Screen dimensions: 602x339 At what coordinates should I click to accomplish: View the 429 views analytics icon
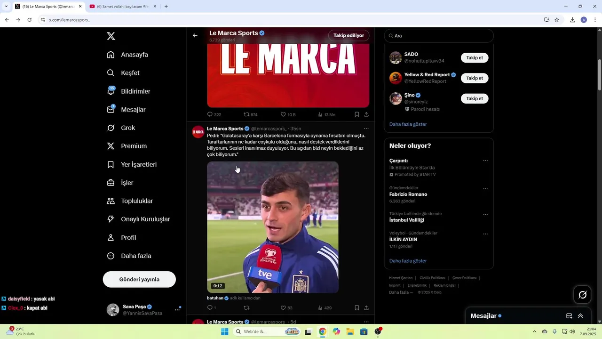point(324,308)
